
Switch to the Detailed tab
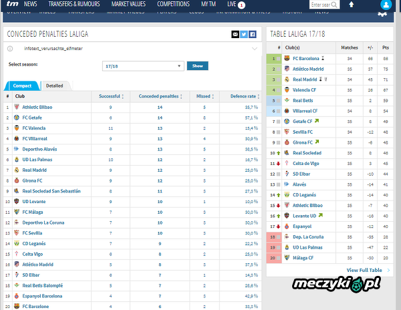(55, 86)
